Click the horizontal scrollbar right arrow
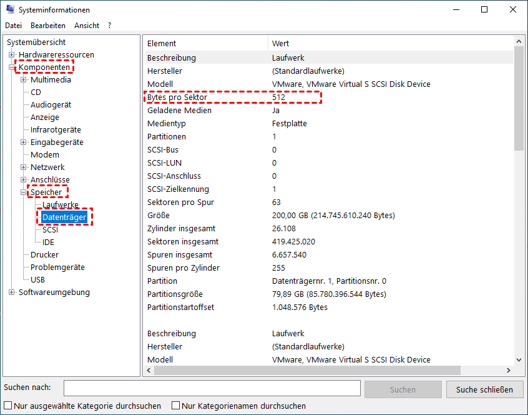This screenshot has height=415, width=528. 509,370
